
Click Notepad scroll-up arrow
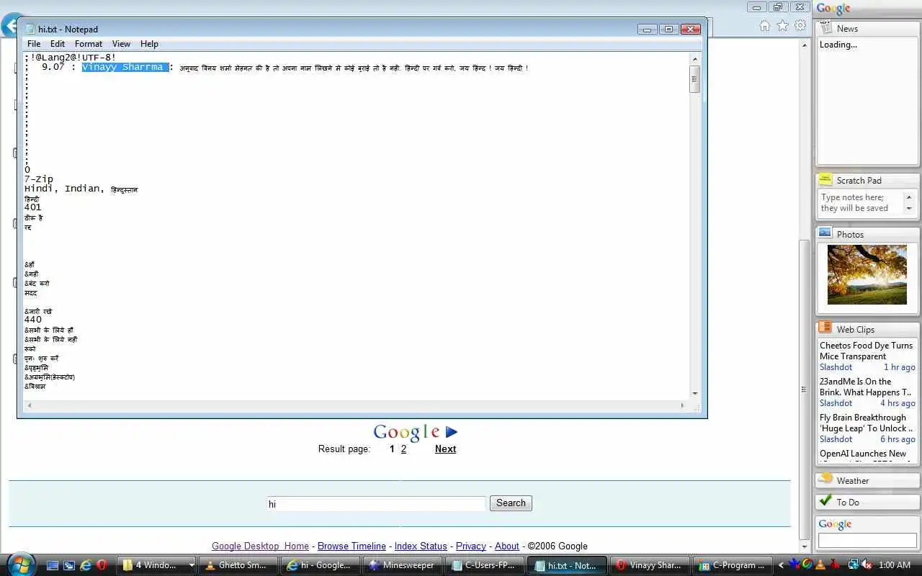point(694,59)
